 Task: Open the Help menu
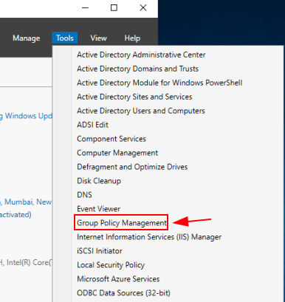coord(132,38)
